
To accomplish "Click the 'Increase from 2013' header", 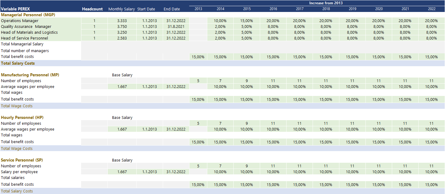I will coord(326,3).
